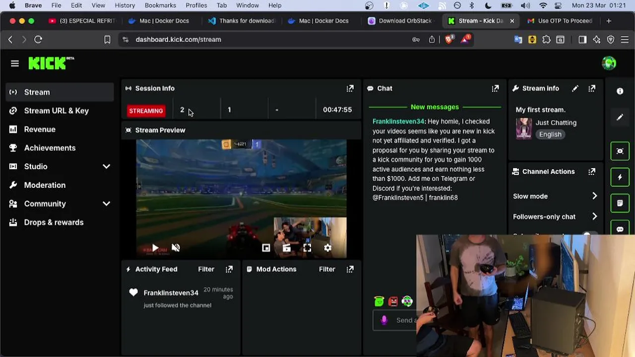Click the purple microphone icon in chat input

384,320
